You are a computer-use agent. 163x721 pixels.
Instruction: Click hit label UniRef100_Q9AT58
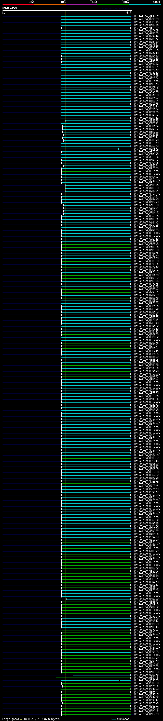click(x=146, y=95)
